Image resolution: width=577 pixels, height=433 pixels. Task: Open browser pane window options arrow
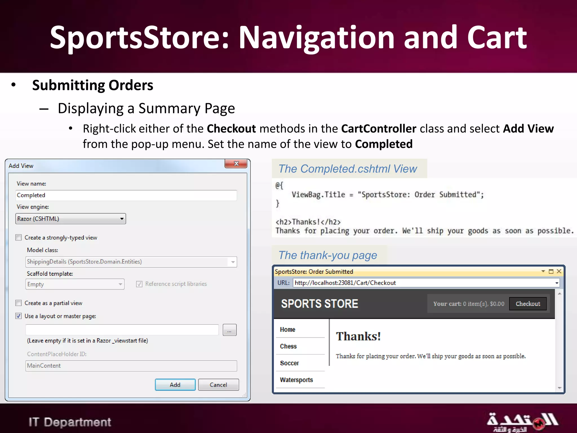click(543, 271)
